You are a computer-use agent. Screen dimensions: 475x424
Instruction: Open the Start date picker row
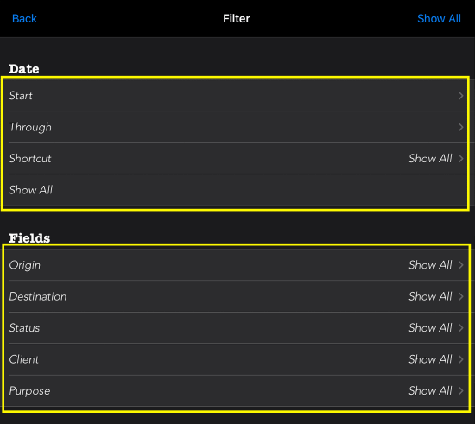click(x=235, y=95)
